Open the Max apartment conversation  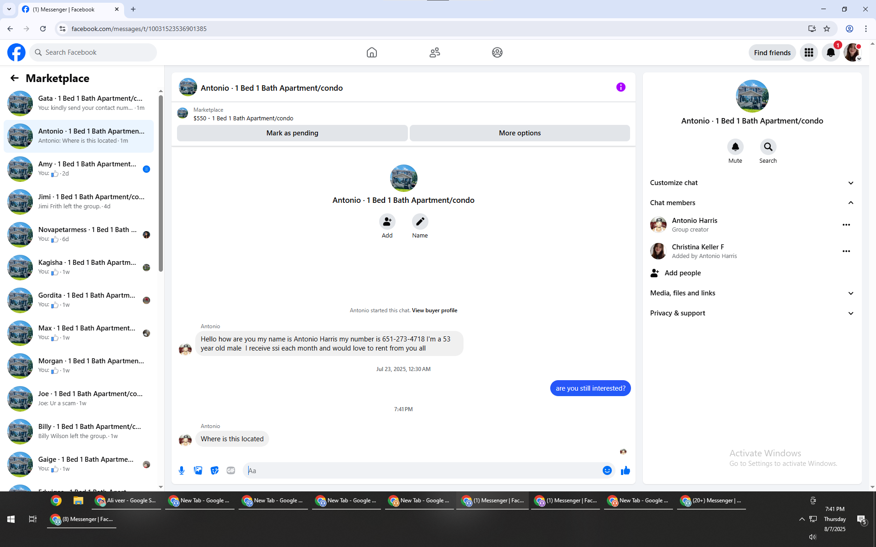click(x=78, y=333)
